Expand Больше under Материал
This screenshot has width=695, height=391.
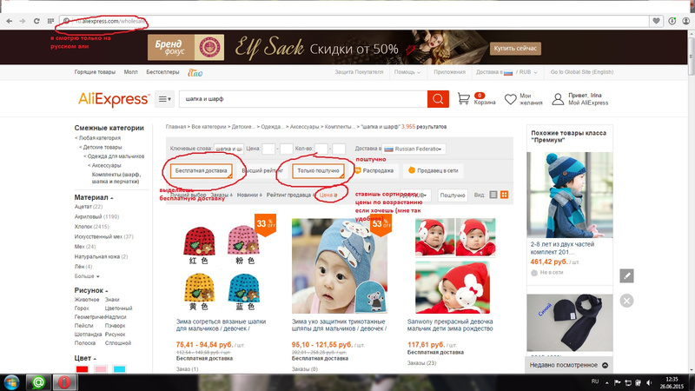87,276
